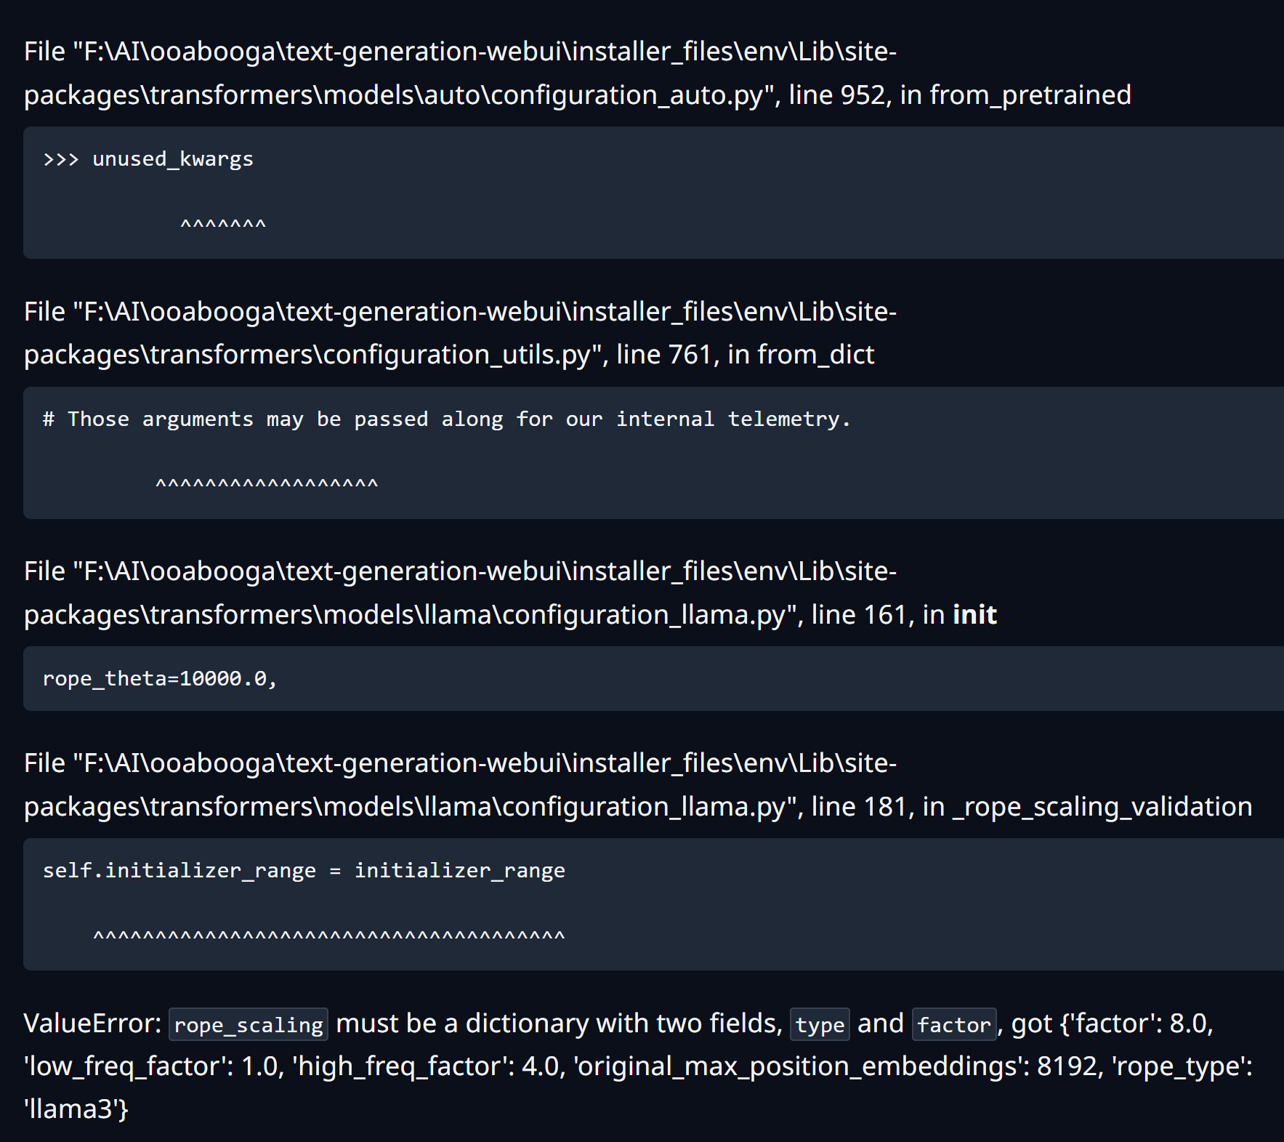Click the 'from_pretrained' function name
Screen dimensions: 1284x1142
(x=1030, y=95)
